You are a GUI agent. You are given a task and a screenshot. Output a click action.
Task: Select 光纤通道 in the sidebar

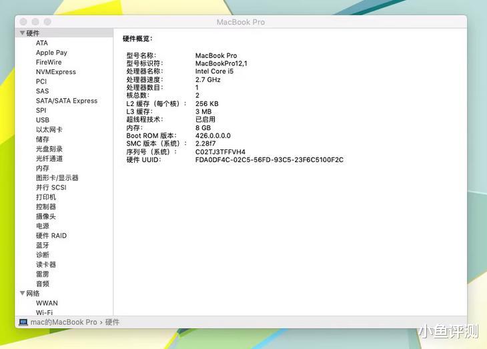pyautogui.click(x=49, y=159)
